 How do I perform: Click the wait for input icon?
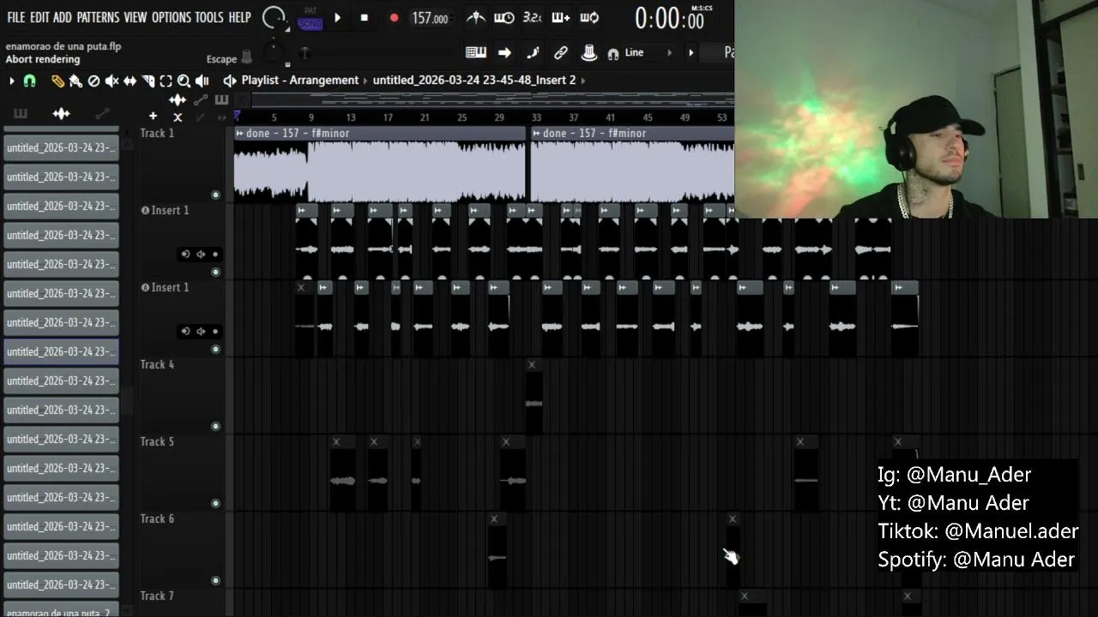coord(504,17)
